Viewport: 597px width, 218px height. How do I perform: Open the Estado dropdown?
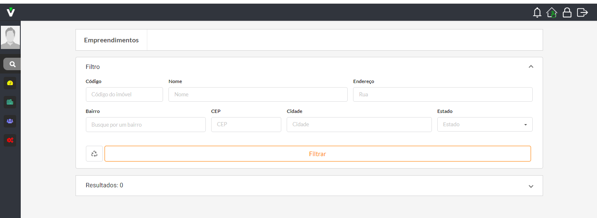485,124
